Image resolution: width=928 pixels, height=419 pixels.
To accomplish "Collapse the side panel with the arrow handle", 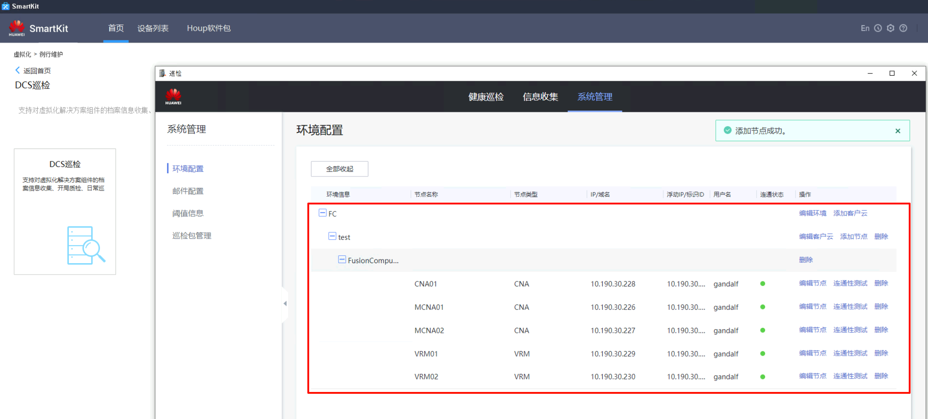I will (x=285, y=303).
